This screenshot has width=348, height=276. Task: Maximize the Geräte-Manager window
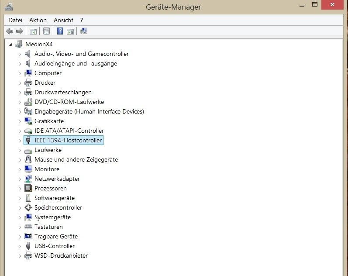point(315,5)
